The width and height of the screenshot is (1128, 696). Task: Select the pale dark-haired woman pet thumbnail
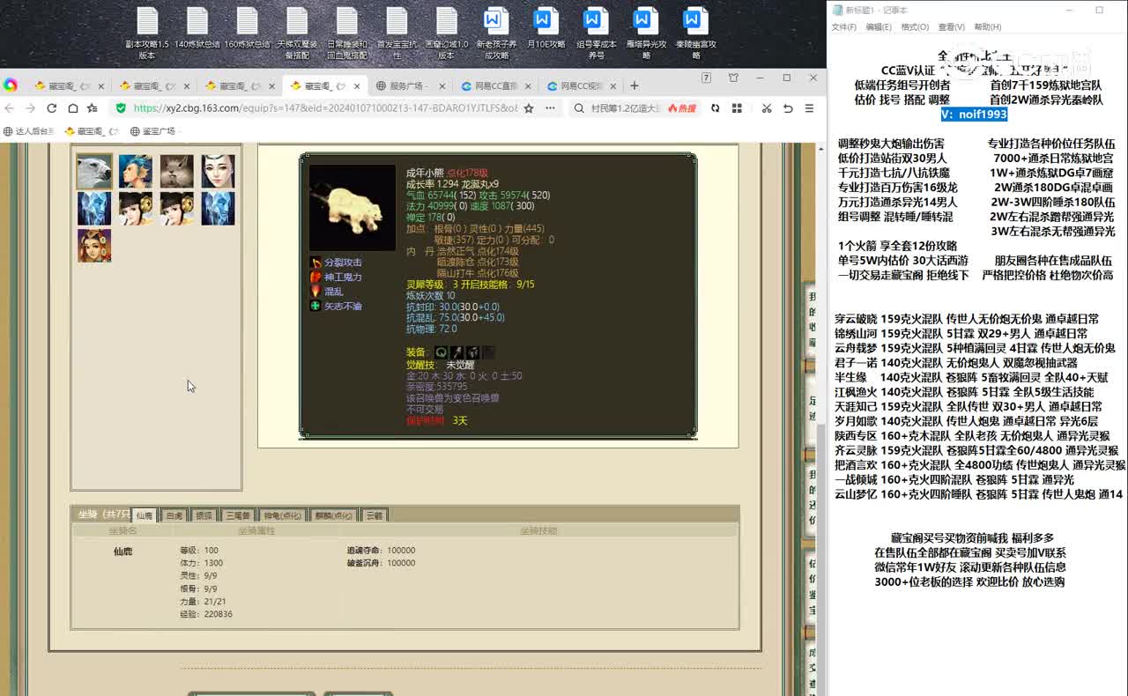219,172
